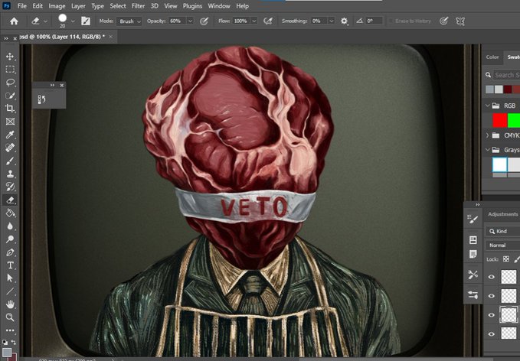This screenshot has width=520, height=361.
Task: Select the Lasso tool
Action: (x=10, y=82)
